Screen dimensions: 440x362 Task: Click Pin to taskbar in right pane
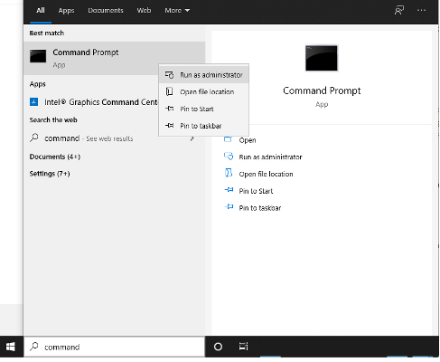260,208
